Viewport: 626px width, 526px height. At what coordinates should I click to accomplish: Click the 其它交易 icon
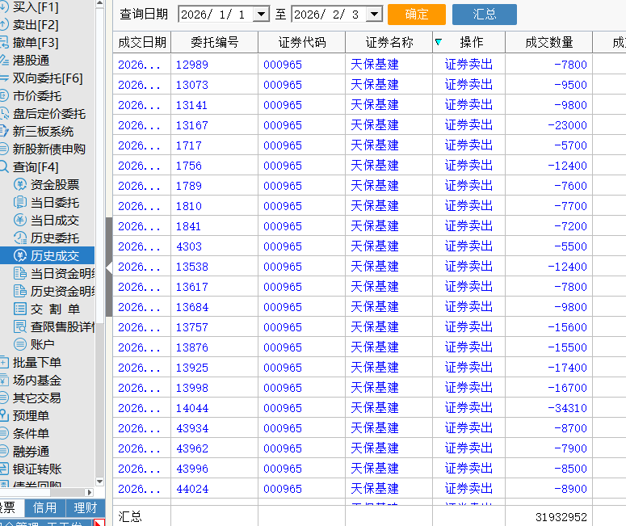[4, 398]
